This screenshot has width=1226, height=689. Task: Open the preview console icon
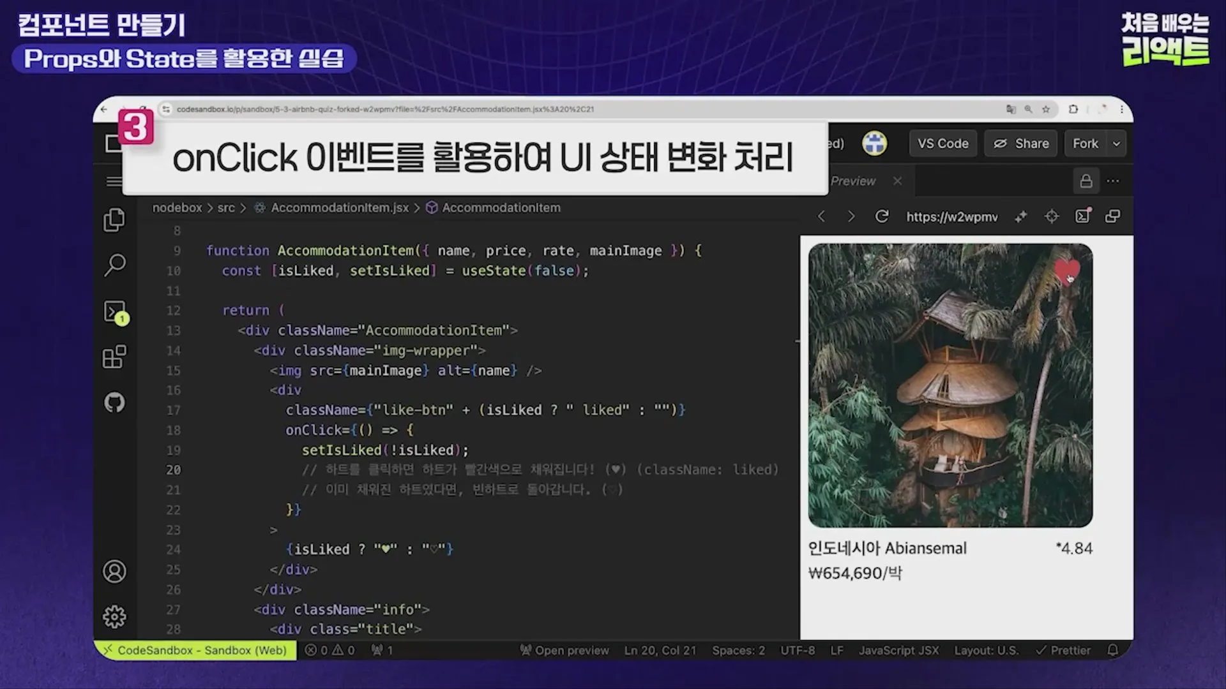pos(1083,216)
